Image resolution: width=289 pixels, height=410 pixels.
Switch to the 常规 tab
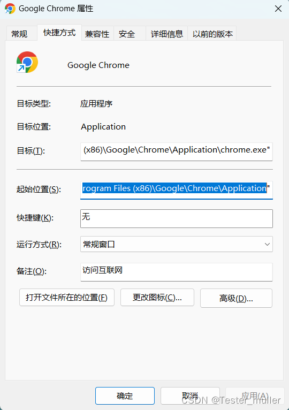pyautogui.click(x=20, y=34)
